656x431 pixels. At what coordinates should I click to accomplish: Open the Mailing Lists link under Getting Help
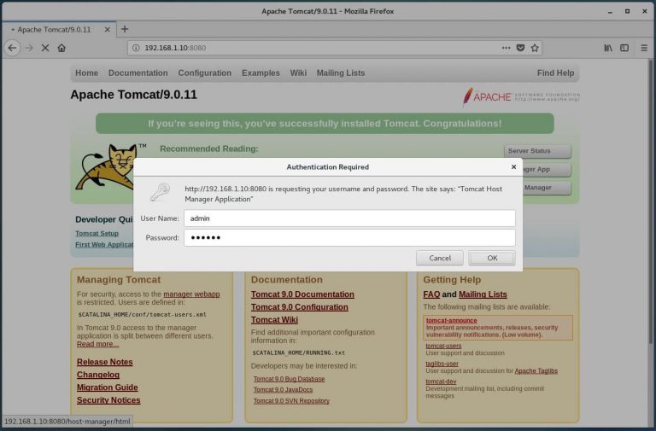click(483, 294)
